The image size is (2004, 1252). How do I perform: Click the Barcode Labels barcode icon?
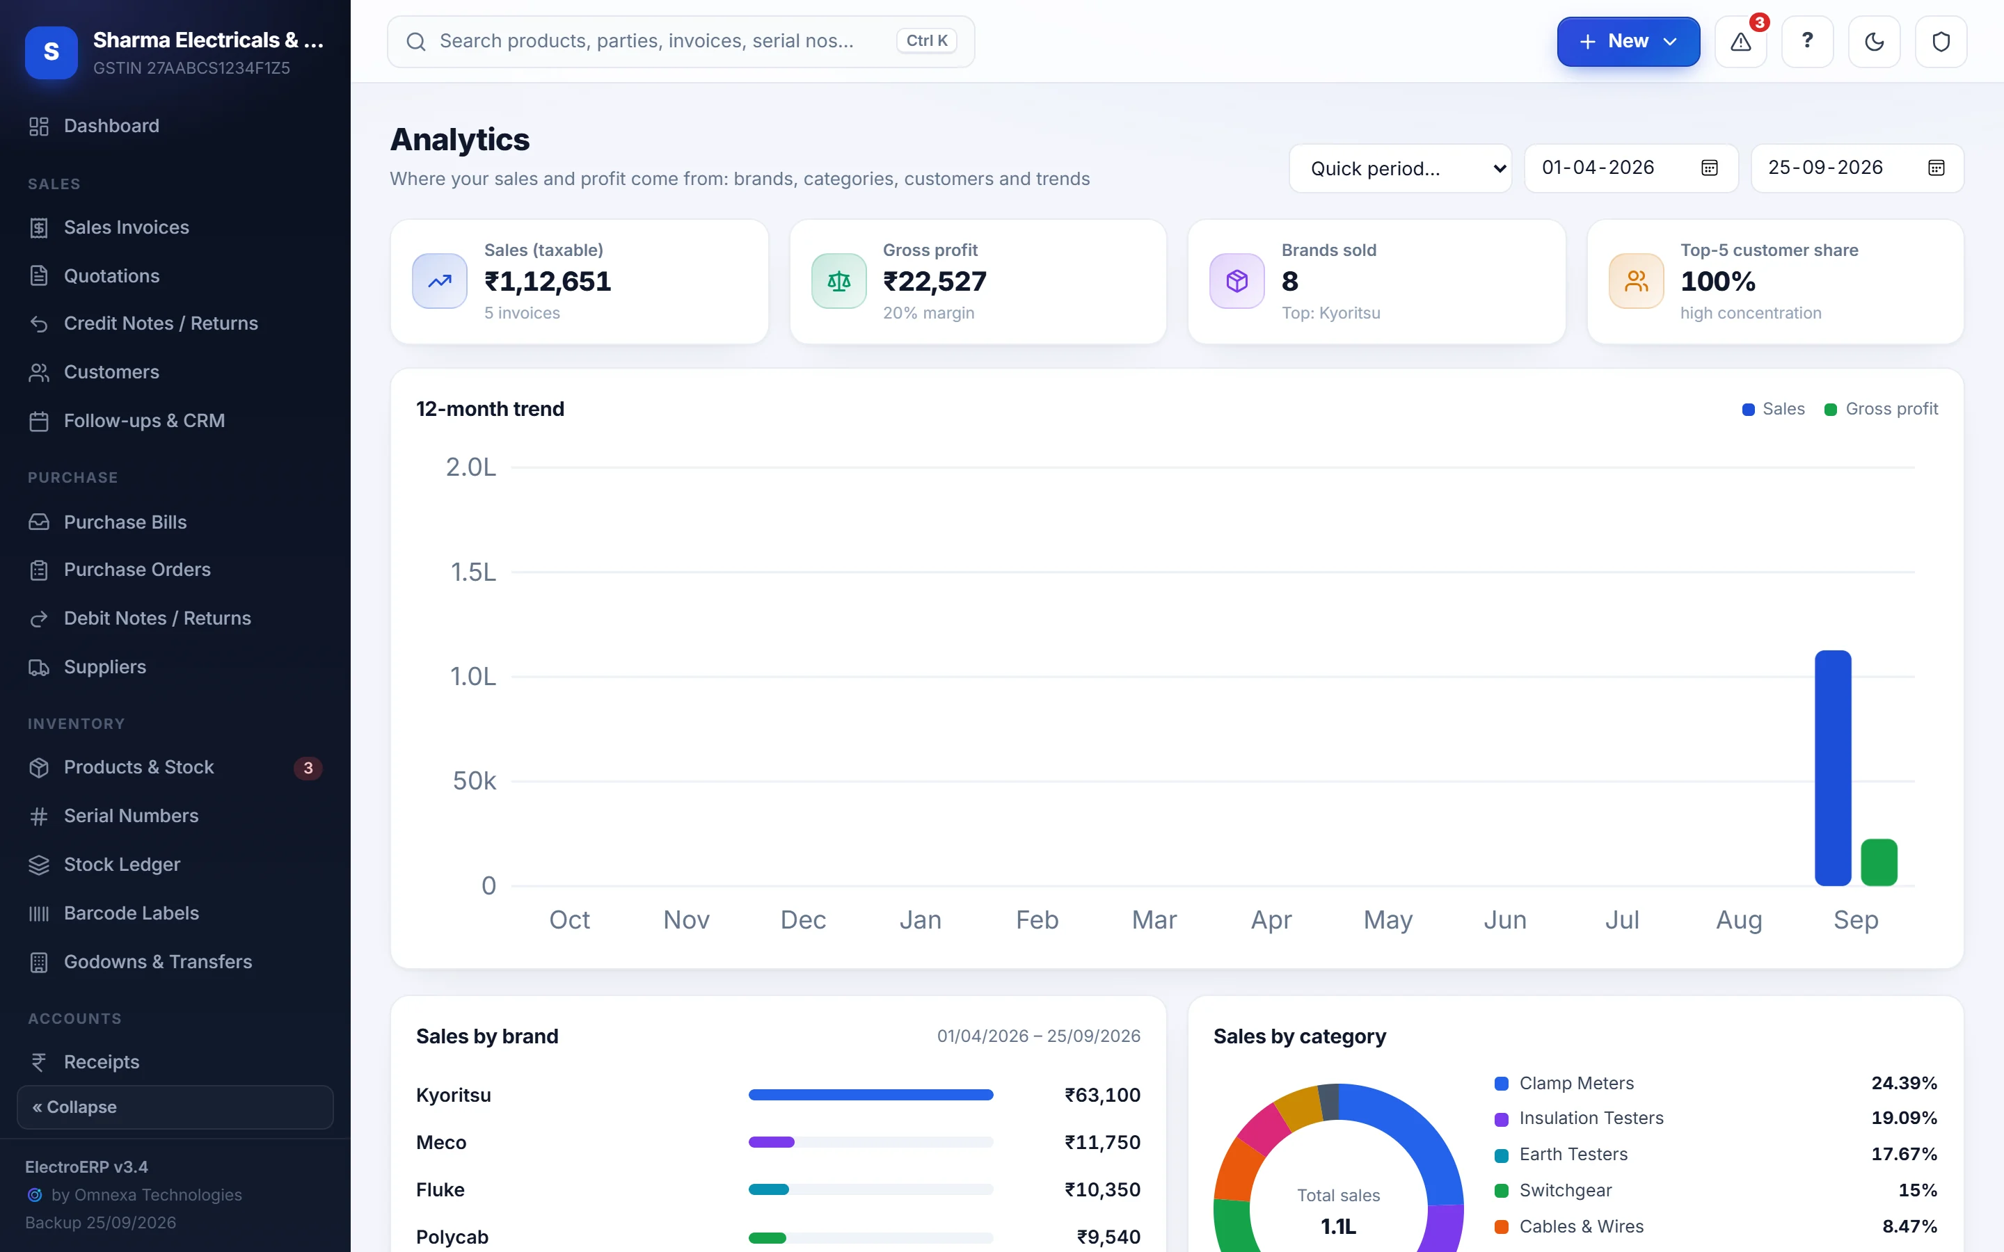[x=39, y=913]
